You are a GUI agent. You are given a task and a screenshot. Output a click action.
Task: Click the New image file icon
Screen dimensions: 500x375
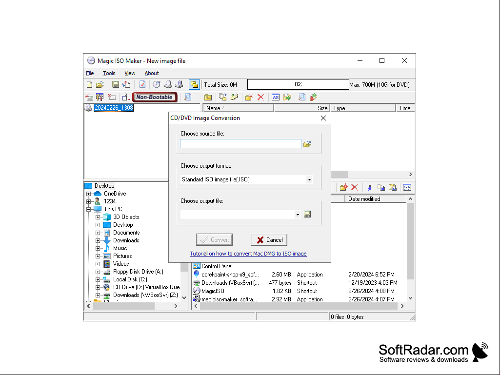[90, 84]
